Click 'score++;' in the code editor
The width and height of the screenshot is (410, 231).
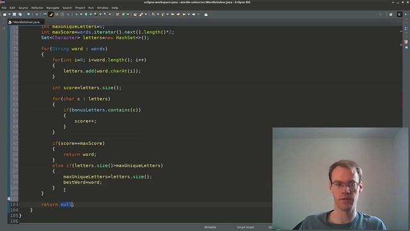pos(85,121)
